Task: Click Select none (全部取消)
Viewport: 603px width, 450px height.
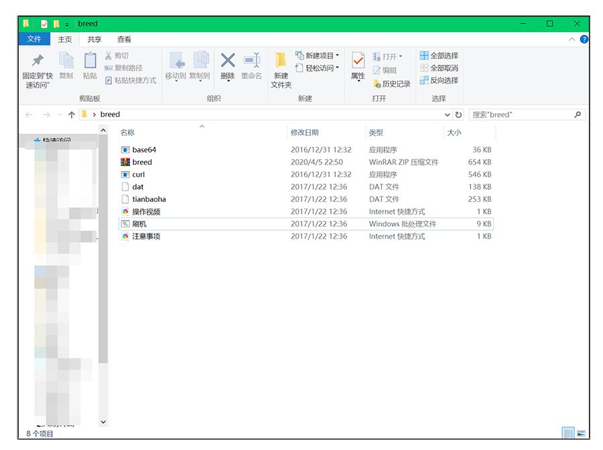Action: click(439, 68)
